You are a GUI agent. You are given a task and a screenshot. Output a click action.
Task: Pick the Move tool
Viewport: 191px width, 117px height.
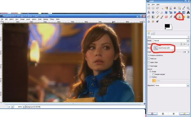(x=153, y=12)
